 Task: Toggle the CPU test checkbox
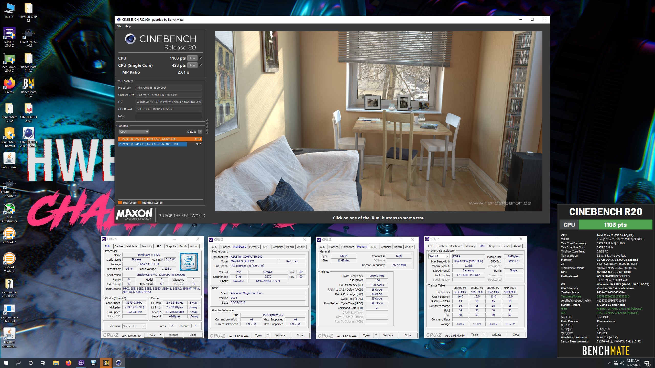coord(201,58)
